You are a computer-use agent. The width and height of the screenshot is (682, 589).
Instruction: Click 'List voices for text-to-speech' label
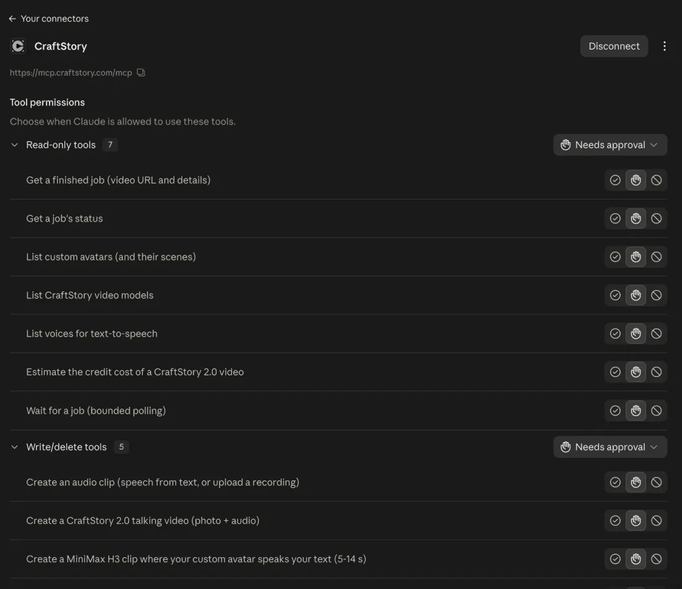click(x=92, y=333)
